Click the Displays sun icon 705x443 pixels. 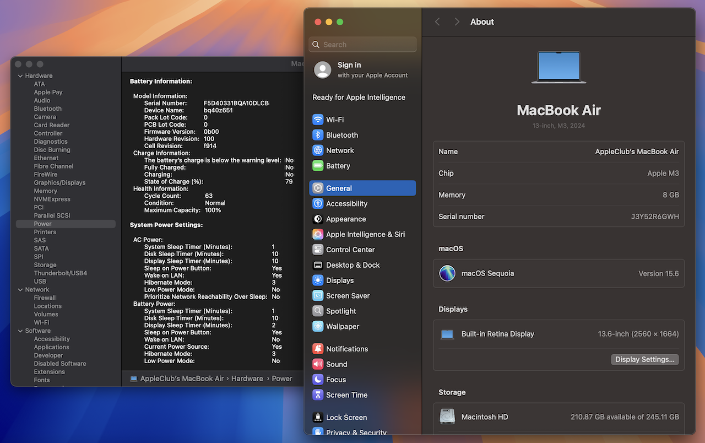[x=318, y=280]
